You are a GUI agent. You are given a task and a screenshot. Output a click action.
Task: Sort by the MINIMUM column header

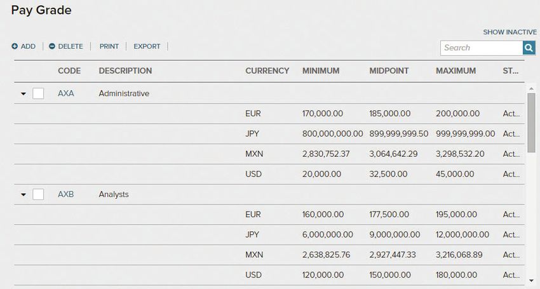point(321,71)
